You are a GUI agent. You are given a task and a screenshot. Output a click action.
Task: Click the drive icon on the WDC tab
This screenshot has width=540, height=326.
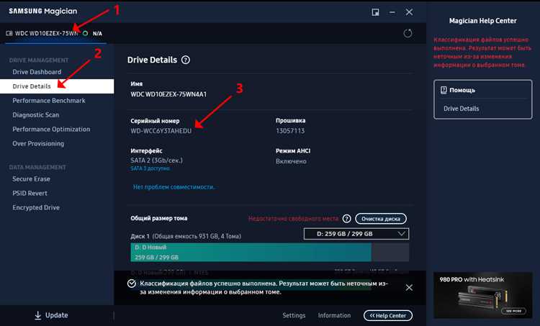click(x=9, y=33)
